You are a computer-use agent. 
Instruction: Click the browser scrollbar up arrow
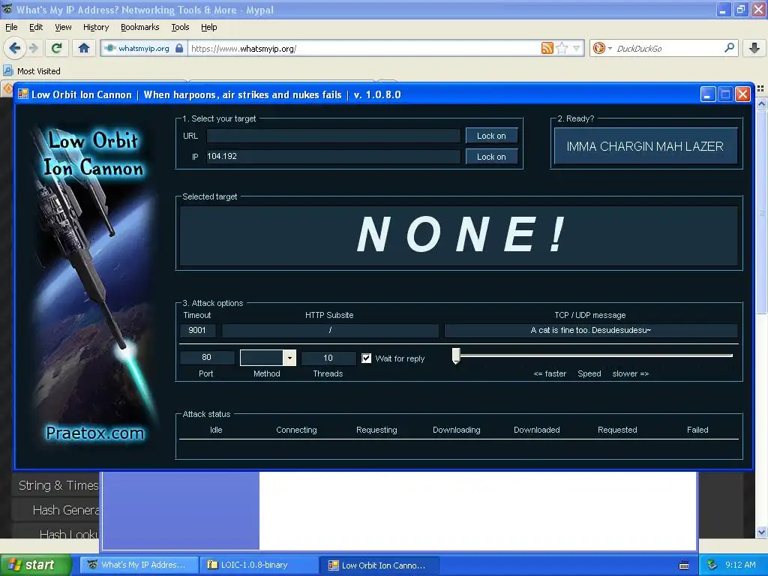click(x=762, y=103)
